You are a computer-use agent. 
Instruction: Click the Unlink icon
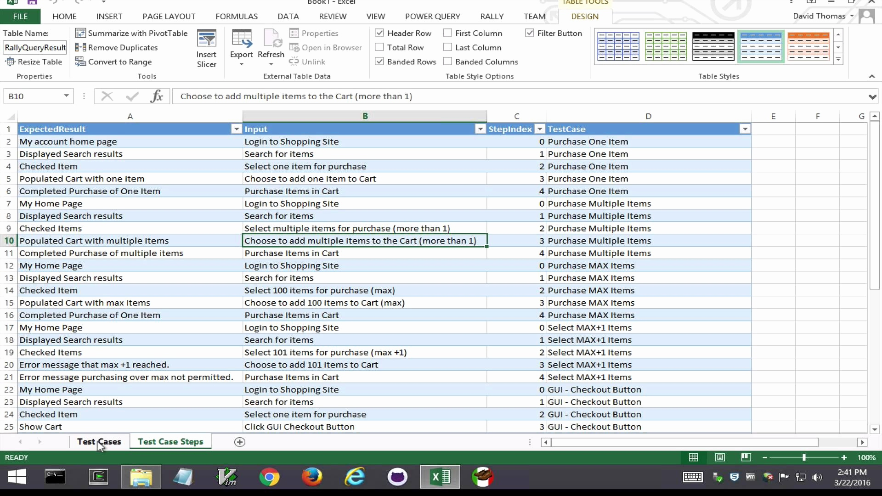pos(294,62)
